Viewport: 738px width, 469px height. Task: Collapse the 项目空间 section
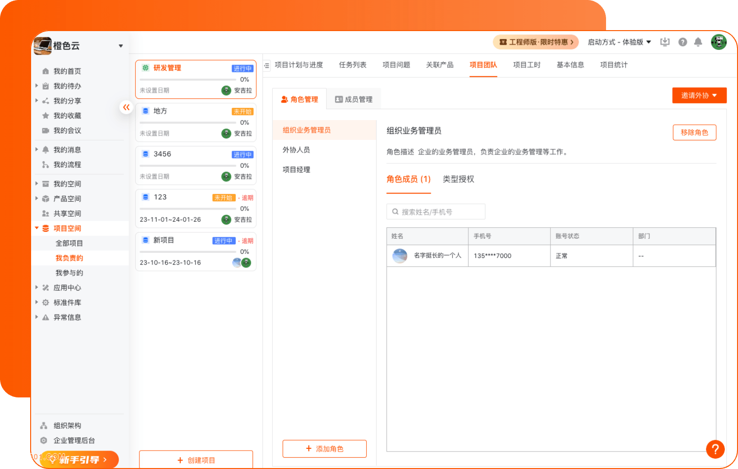[x=37, y=228]
